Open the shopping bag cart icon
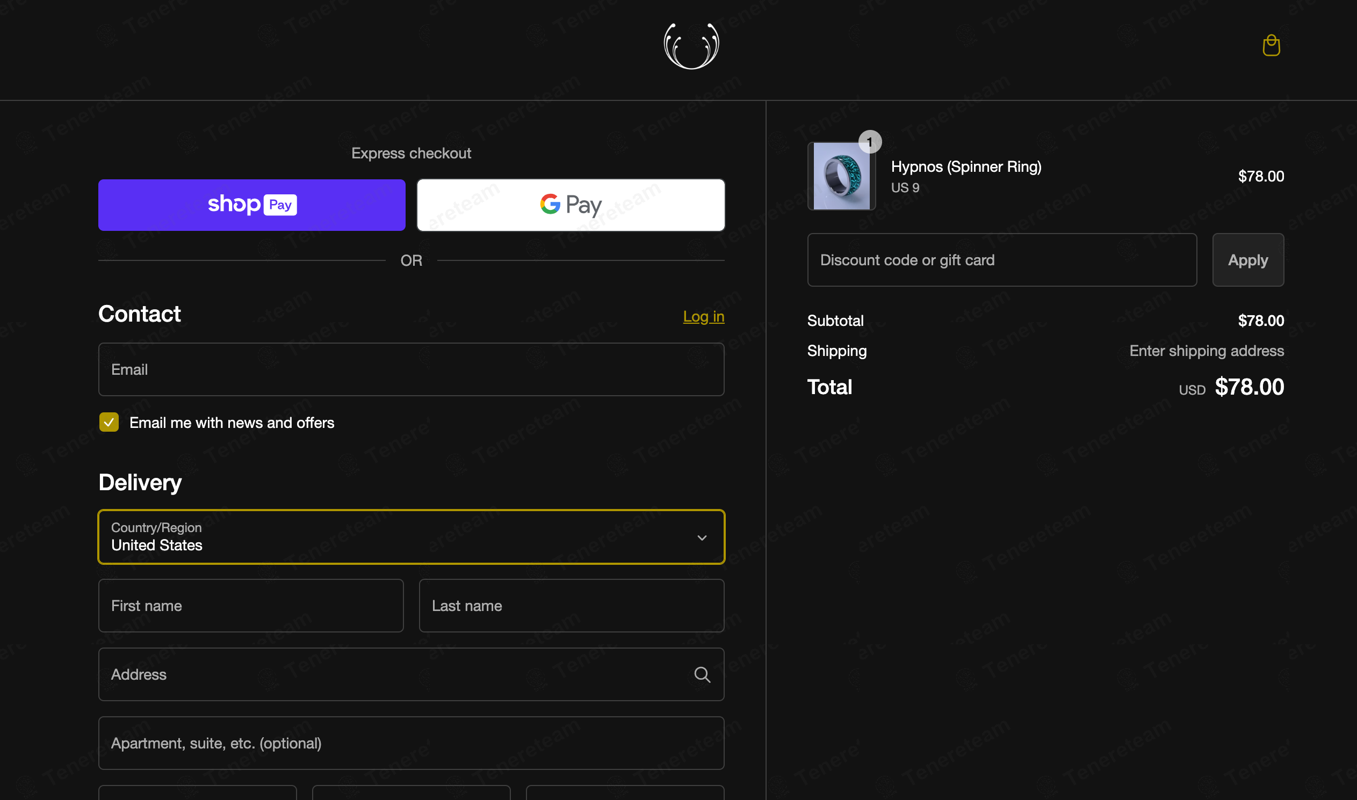 [x=1271, y=45]
